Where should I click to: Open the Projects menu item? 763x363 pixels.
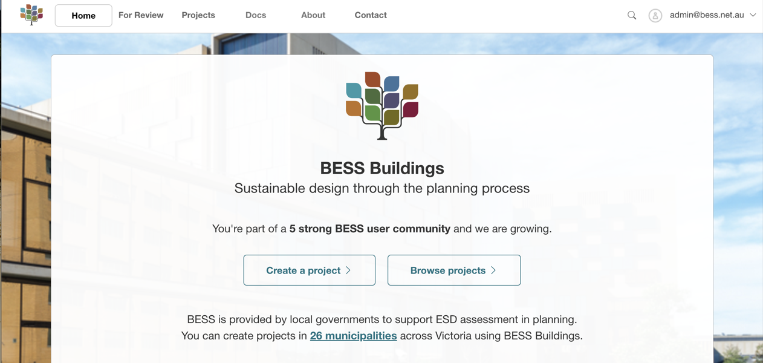198,15
